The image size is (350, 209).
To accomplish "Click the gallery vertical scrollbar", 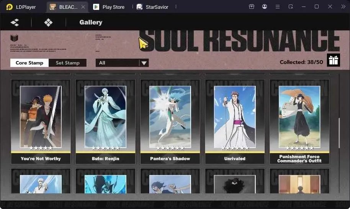I will [339, 133].
